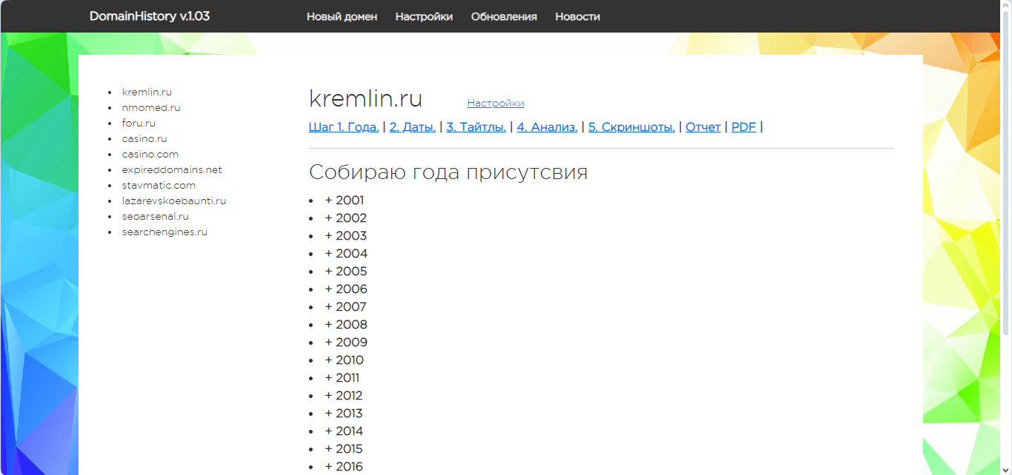Screen dimensions: 1012x475
Task: Open step 4. Анализ
Action: (x=547, y=127)
